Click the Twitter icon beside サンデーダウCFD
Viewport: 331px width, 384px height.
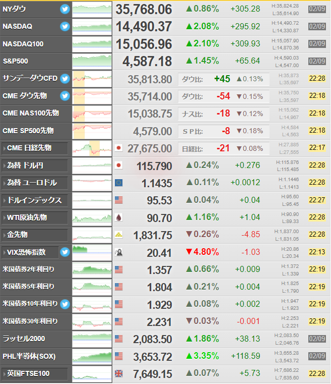coord(65,79)
